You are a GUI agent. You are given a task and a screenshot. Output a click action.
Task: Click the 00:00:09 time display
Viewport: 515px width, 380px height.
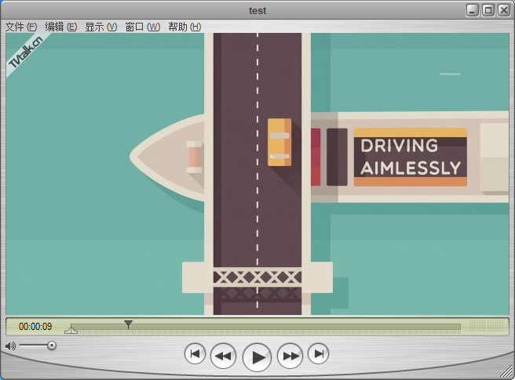click(35, 327)
